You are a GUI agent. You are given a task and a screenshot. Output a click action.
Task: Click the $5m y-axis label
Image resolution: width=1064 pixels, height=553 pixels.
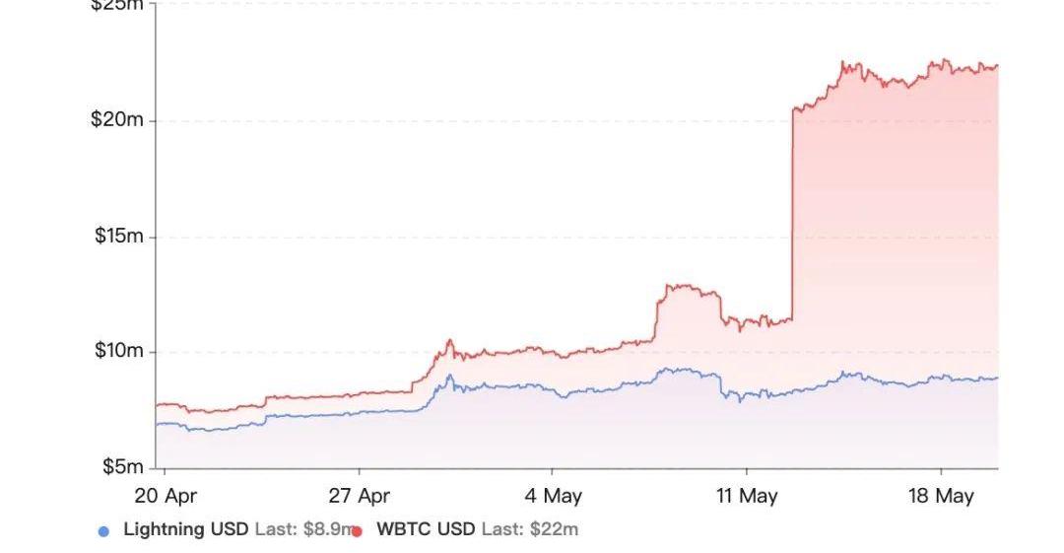click(x=122, y=466)
